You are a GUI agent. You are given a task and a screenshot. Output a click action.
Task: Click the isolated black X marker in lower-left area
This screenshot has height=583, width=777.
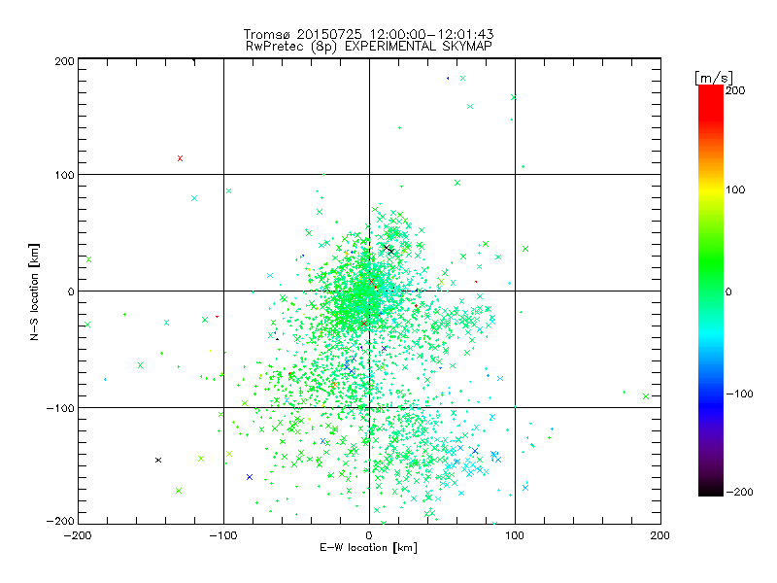click(x=158, y=460)
